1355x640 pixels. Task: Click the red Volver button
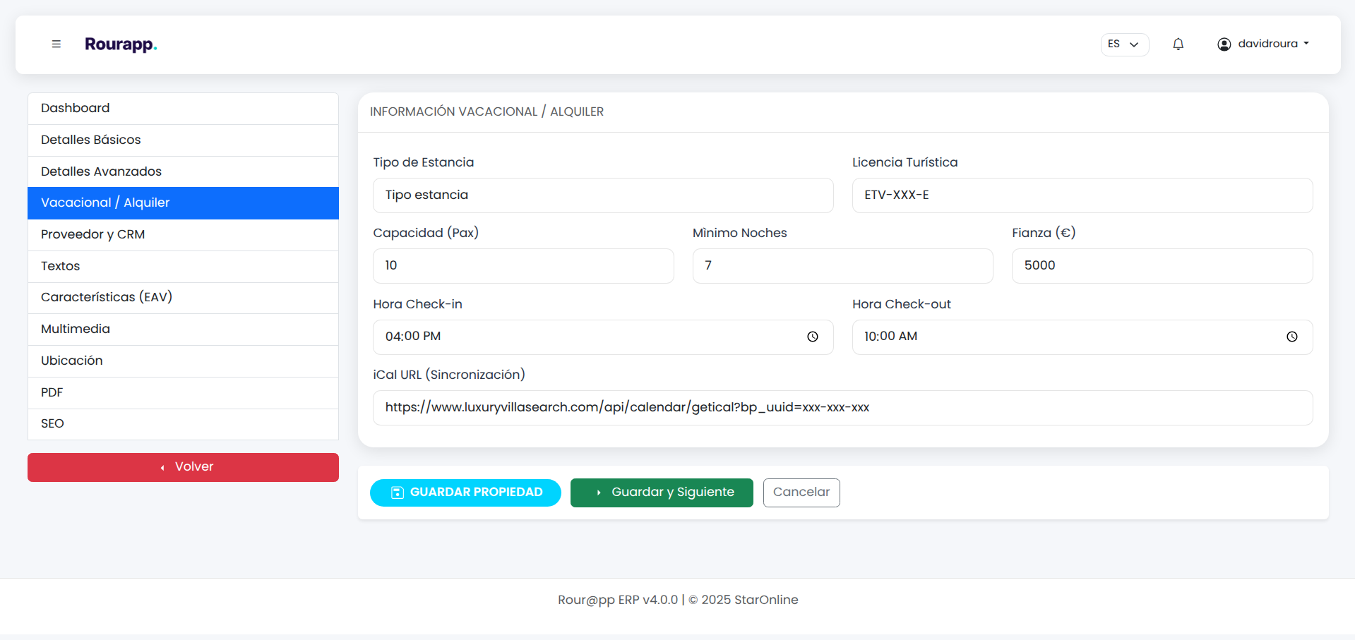click(x=183, y=467)
